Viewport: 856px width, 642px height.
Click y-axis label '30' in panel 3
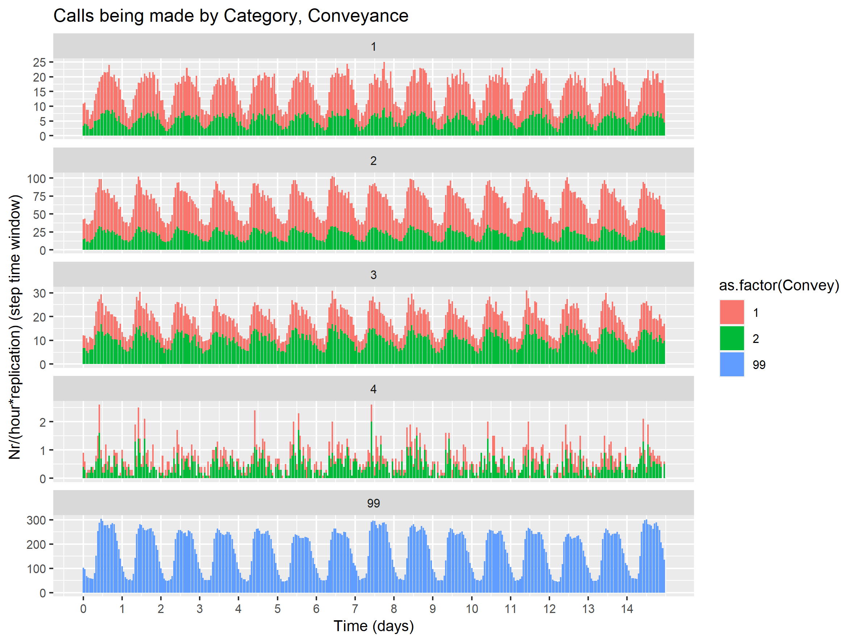point(40,293)
